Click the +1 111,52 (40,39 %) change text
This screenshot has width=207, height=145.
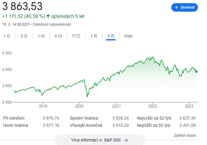point(24,16)
